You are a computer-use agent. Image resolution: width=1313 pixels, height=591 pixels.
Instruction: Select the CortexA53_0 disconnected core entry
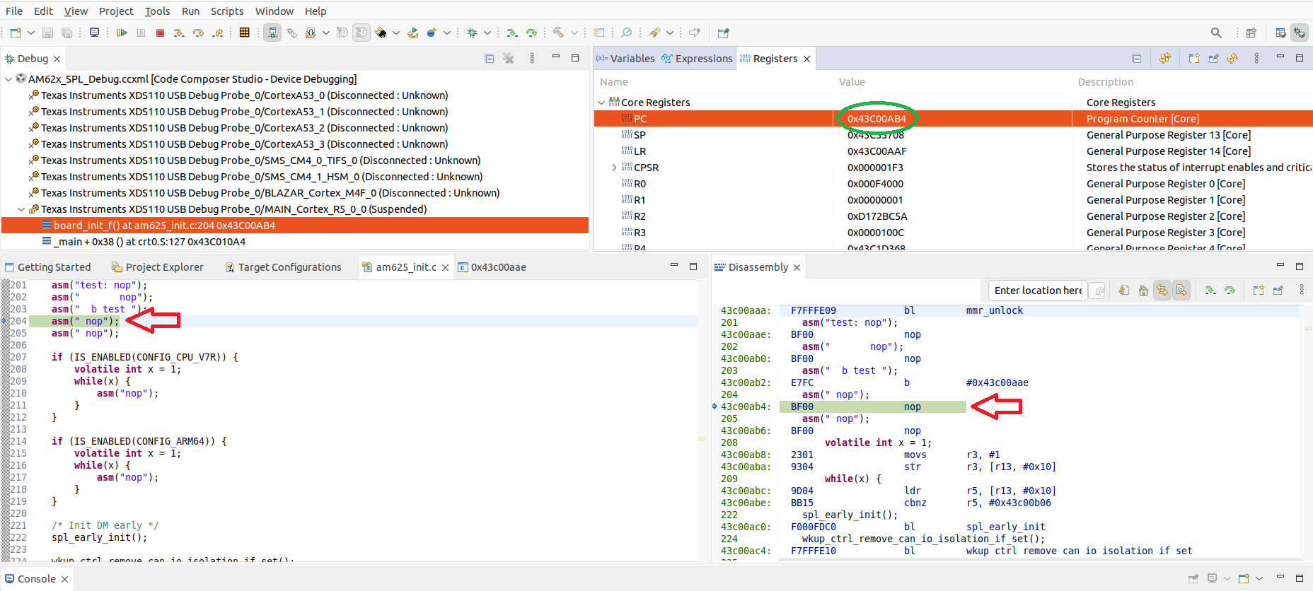point(244,95)
